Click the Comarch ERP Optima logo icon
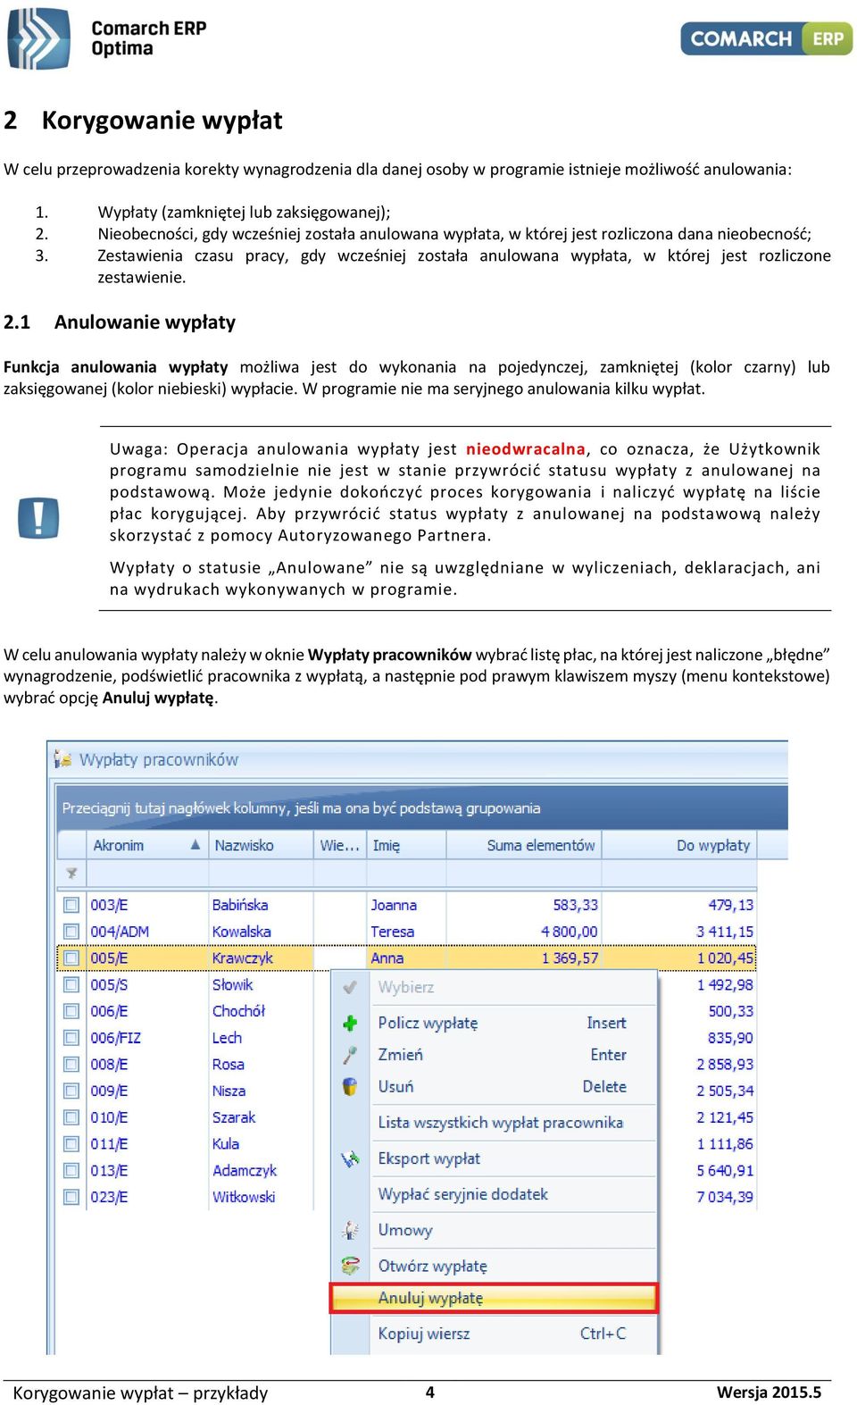The height and width of the screenshot is (1405, 857). [38, 38]
